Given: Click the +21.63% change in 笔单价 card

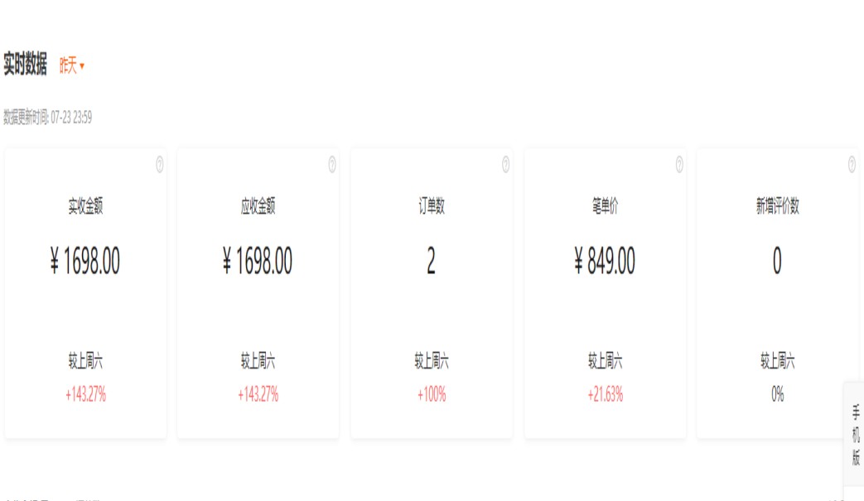Looking at the screenshot, I should tap(605, 395).
